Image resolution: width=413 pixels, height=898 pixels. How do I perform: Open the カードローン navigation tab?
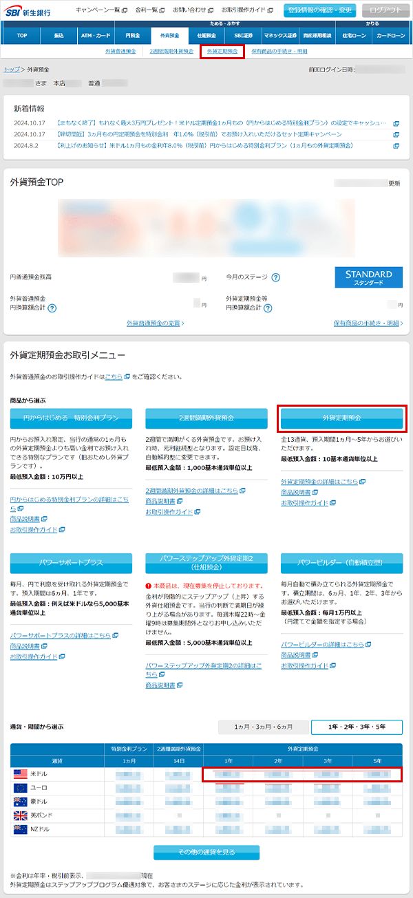(392, 34)
